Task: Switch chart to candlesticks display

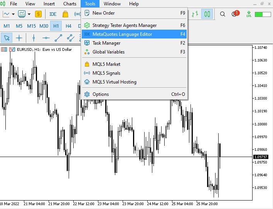Action: 207,14
